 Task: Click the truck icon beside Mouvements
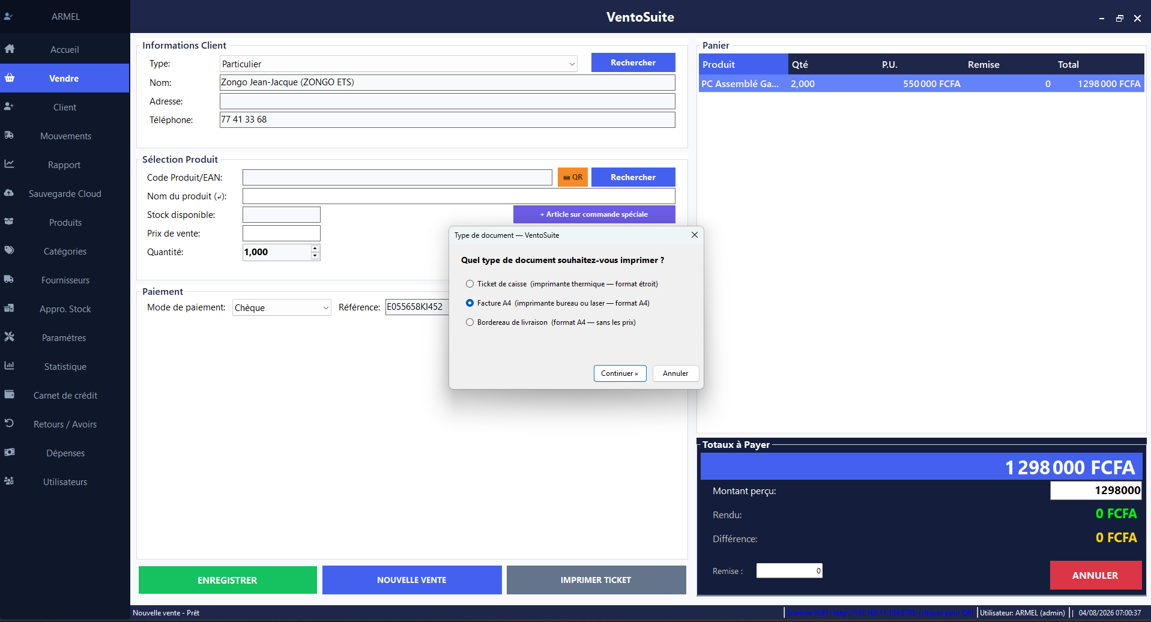pyautogui.click(x=9, y=136)
